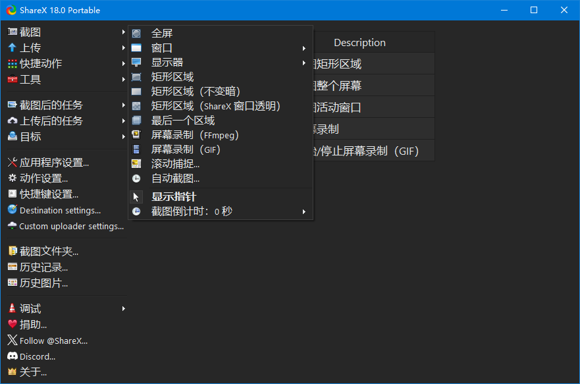Select the 停止屏幕录制 (GIF) hotkey row
580x384 pixels.
(374, 151)
